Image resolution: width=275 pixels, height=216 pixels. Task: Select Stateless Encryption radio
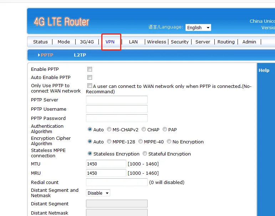click(90, 153)
